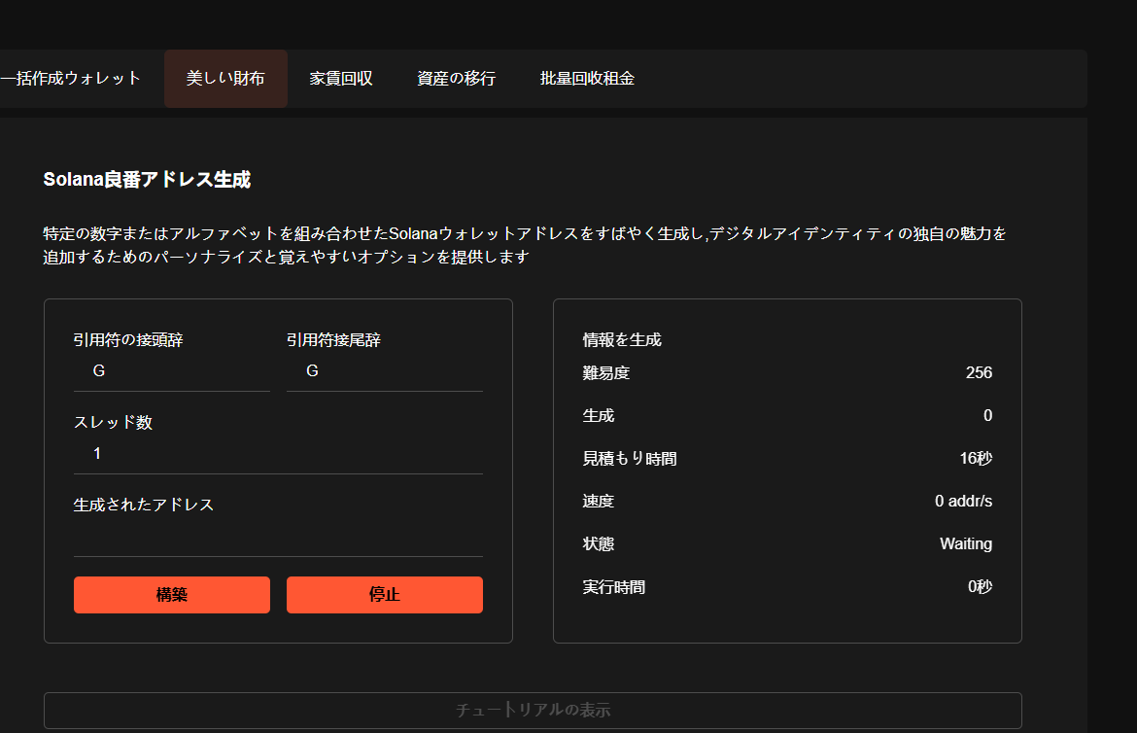The height and width of the screenshot is (733, 1137).
Task: Switch to the 家賃回収 tab
Action: [341, 79]
